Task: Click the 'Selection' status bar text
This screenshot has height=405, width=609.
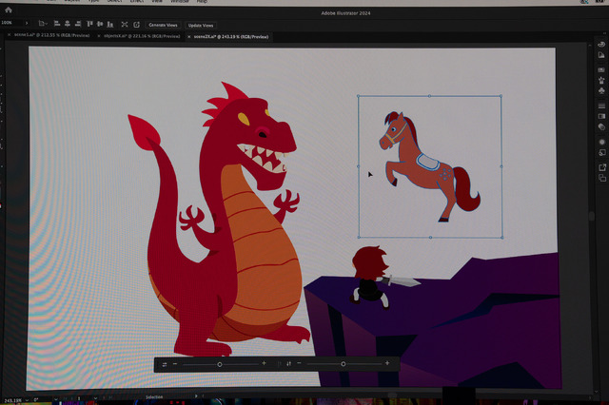Action: 154,397
